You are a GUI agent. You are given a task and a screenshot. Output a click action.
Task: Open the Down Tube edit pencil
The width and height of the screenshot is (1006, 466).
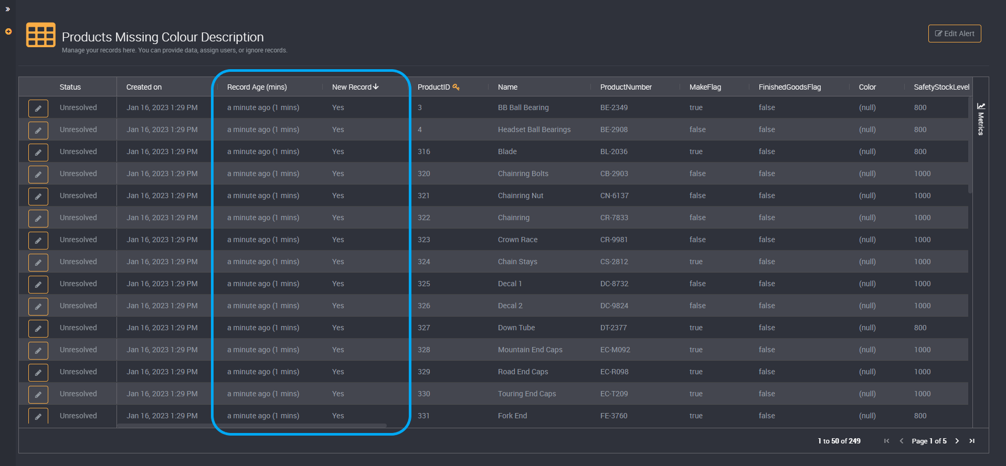38,328
